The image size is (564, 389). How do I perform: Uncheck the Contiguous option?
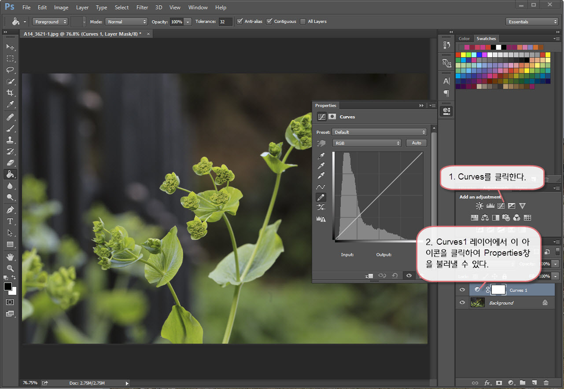click(269, 21)
